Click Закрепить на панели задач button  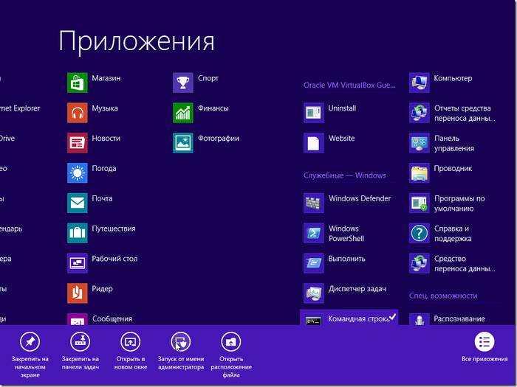coord(81,351)
